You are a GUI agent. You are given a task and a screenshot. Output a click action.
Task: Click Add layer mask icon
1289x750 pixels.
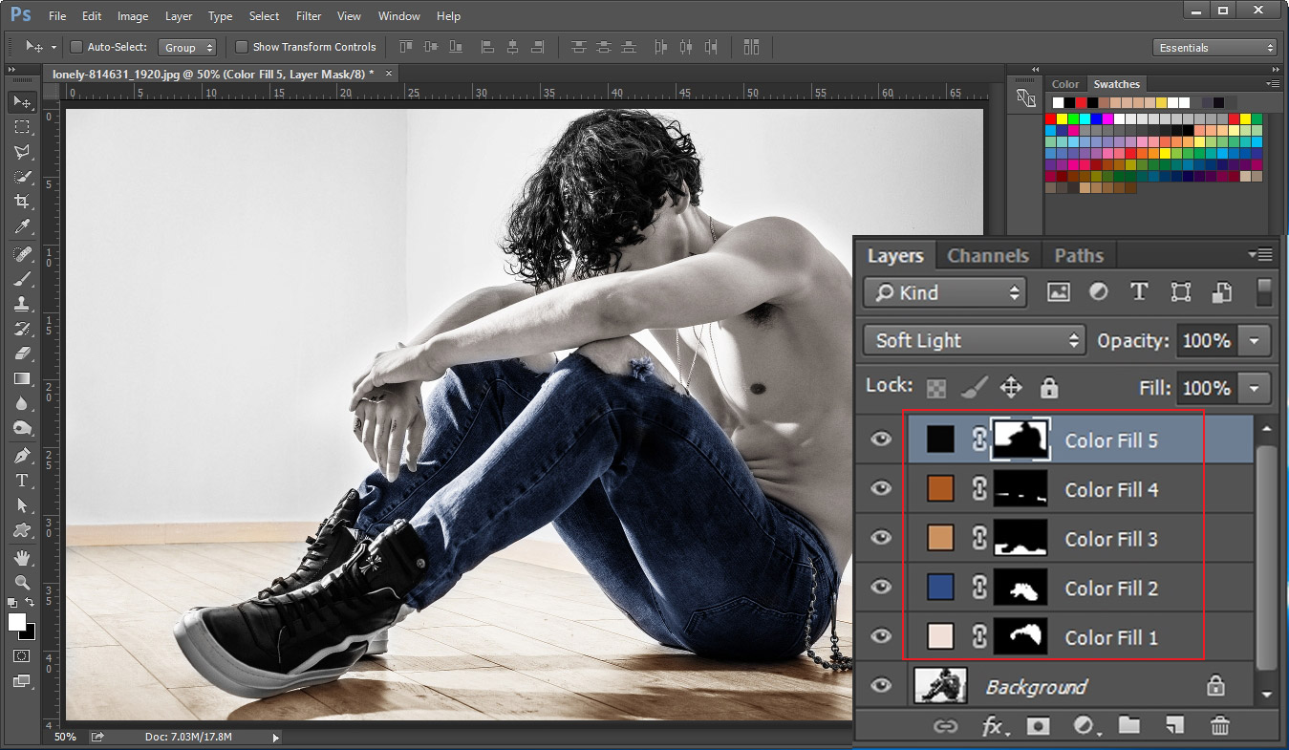(1038, 726)
